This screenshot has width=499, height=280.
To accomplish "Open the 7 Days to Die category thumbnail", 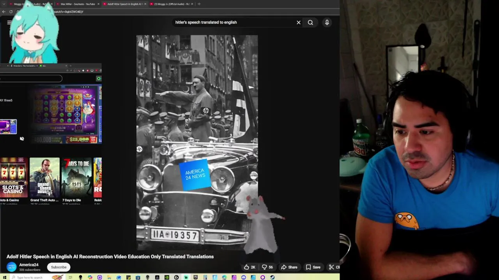I will (x=76, y=177).
